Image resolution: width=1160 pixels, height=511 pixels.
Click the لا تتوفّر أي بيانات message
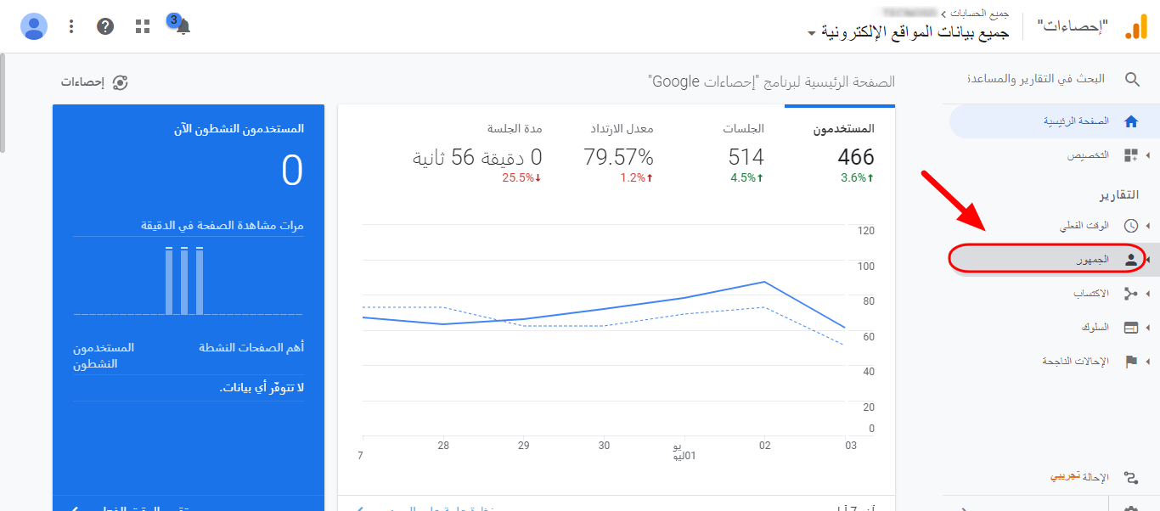coord(262,388)
